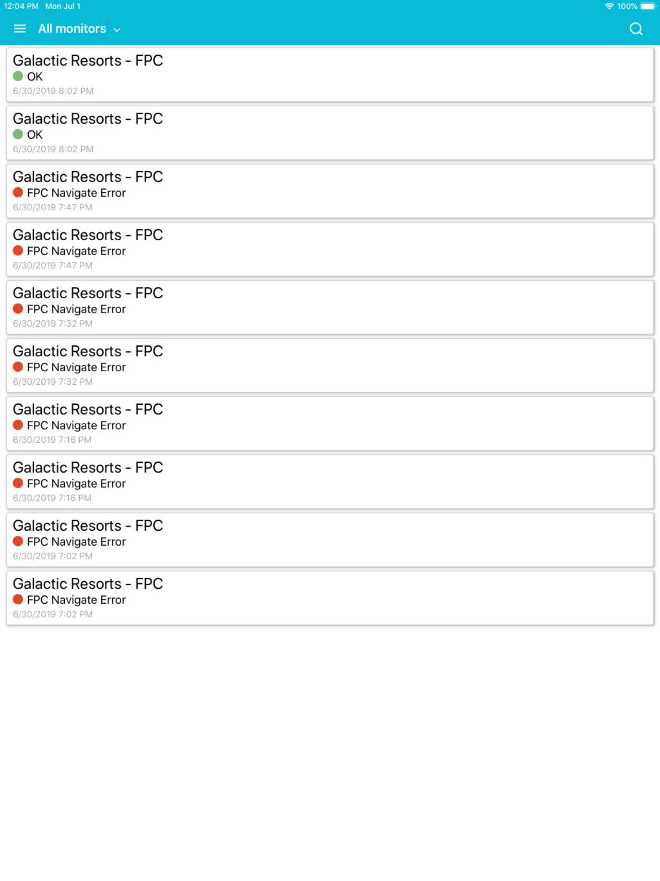The height and width of the screenshot is (881, 660).
Task: Tap the search magnifier icon
Action: click(636, 29)
